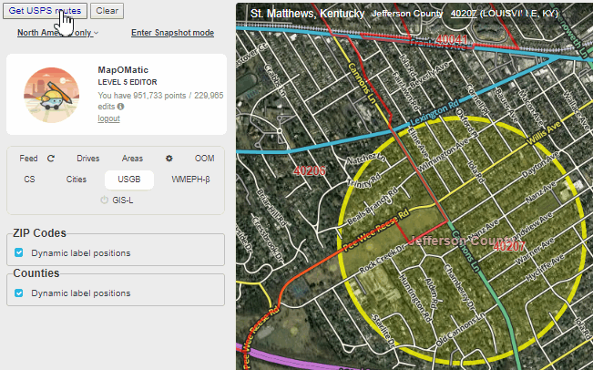The width and height of the screenshot is (593, 370).
Task: Open the settings gear tab
Action: (x=169, y=158)
